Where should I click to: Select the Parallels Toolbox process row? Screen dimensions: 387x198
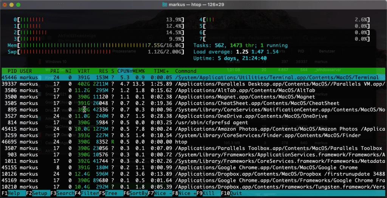point(193,148)
